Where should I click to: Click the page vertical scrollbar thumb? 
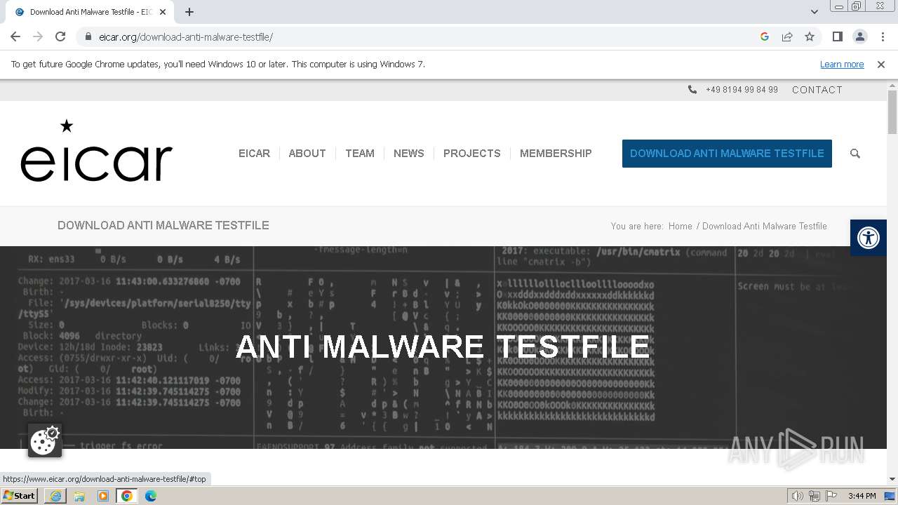[892, 112]
